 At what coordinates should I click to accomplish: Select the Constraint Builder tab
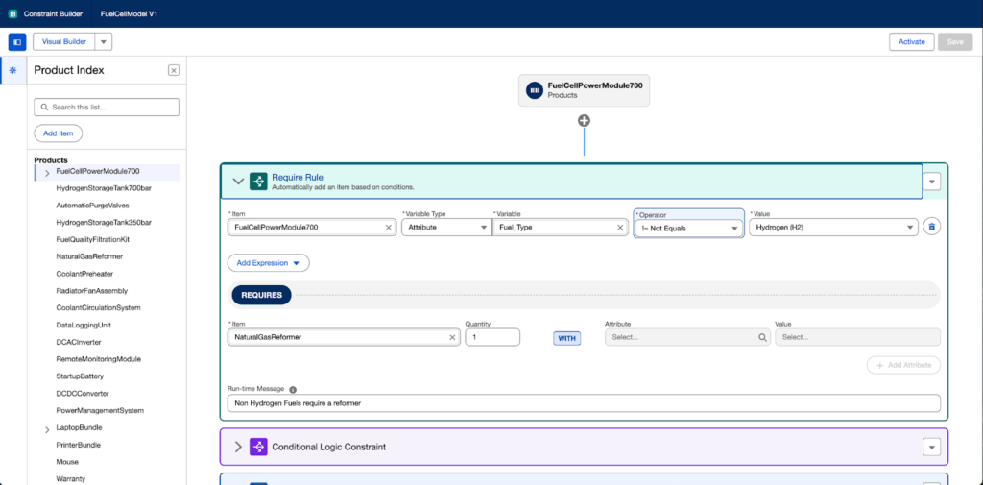53,13
